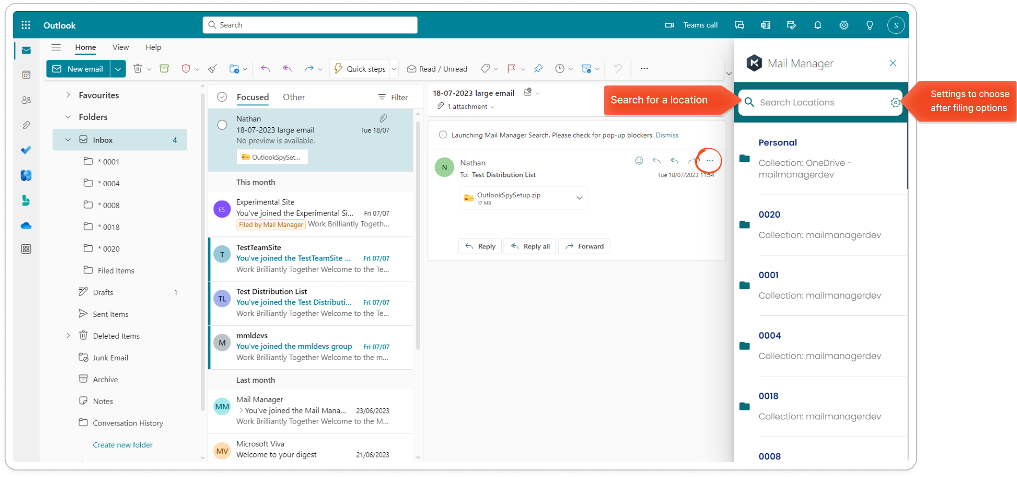This screenshot has width=1017, height=477.
Task: Open the app launcher waffle icon
Action: (x=26, y=25)
